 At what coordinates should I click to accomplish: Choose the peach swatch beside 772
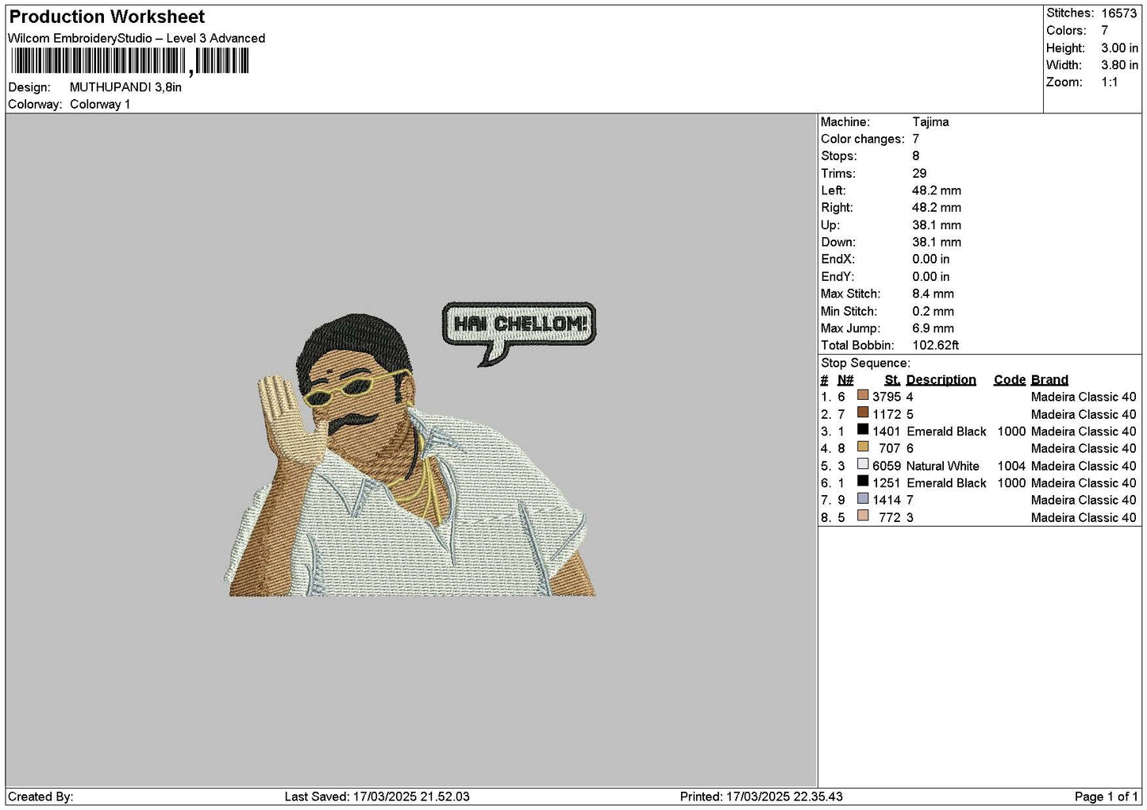863,516
